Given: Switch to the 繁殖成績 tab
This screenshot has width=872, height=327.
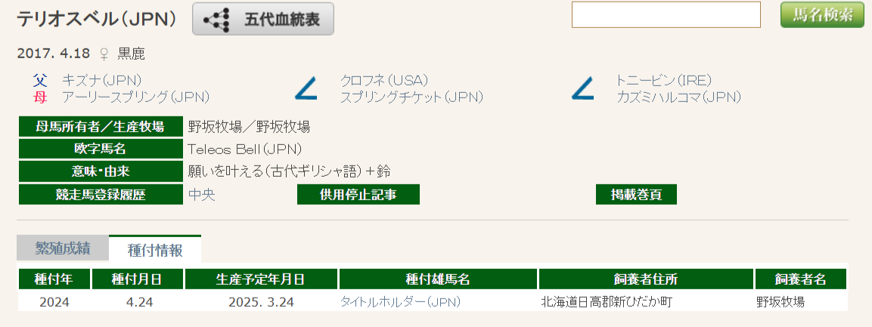Looking at the screenshot, I should point(62,248).
